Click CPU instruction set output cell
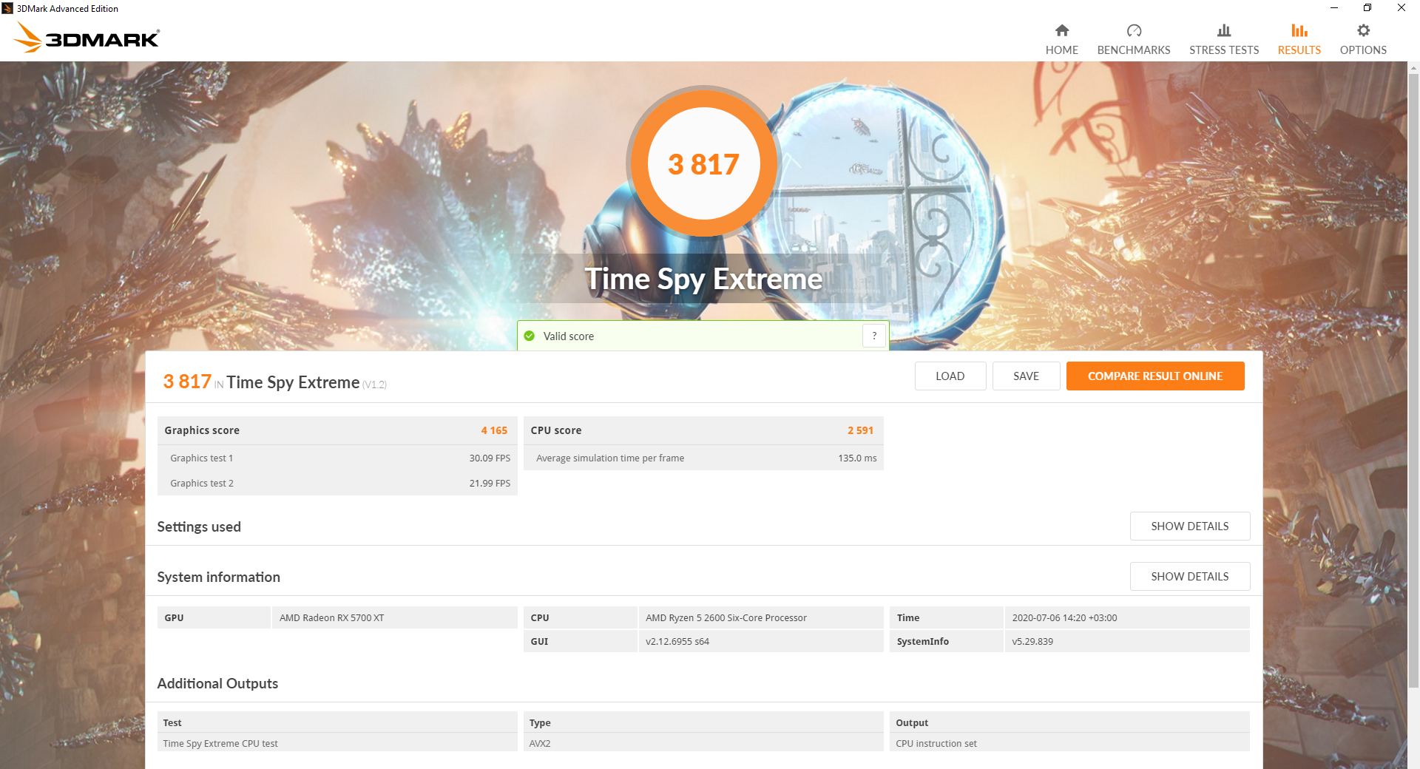Screen dimensions: 1420x769 tap(1069, 743)
